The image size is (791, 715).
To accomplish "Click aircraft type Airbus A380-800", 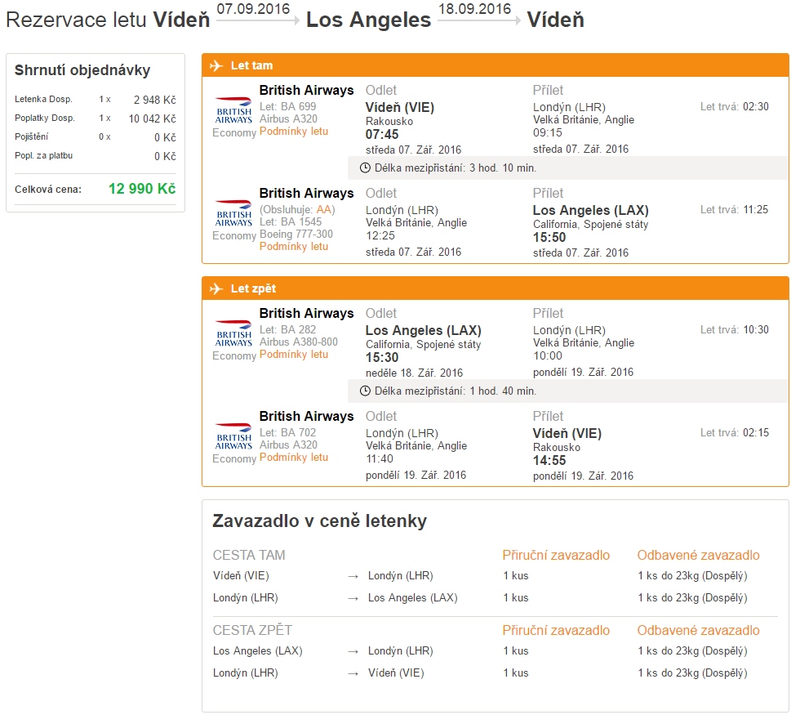I will [299, 342].
